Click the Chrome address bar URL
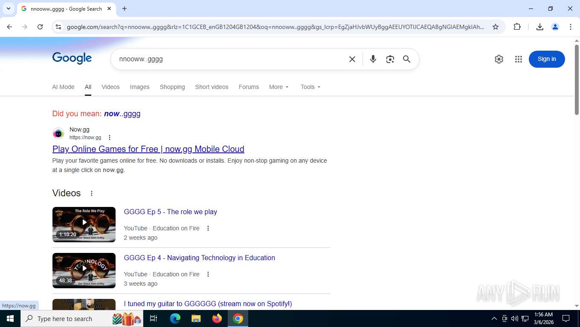The width and height of the screenshot is (580, 327). pos(275,27)
